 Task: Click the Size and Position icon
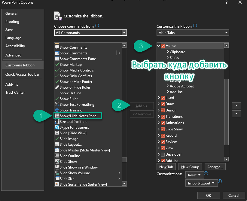point(57,121)
